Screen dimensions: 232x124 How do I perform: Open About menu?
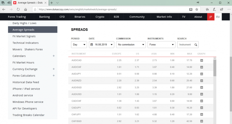coord(198,17)
